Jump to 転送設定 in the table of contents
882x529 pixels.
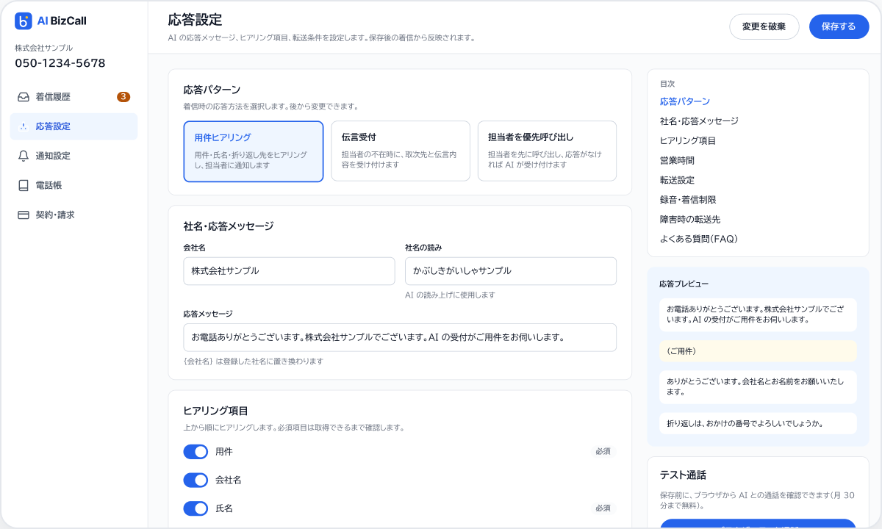(x=677, y=180)
